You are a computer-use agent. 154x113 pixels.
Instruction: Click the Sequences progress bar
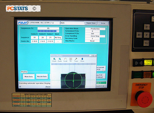point(48,31)
